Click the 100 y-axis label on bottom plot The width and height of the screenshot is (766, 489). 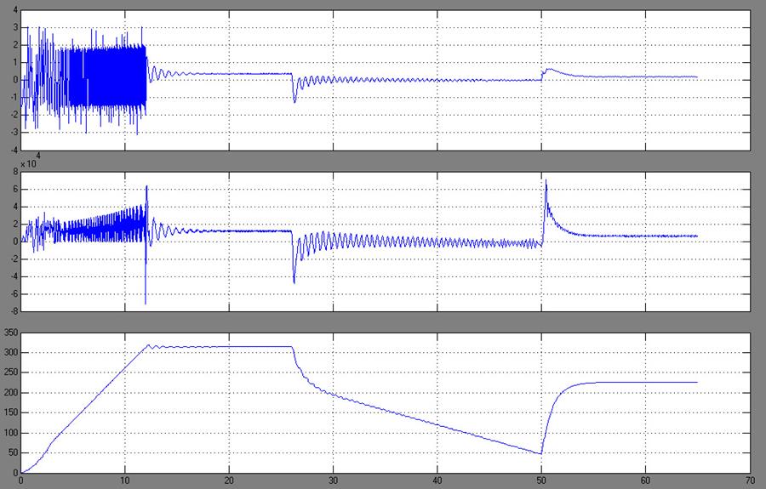pyautogui.click(x=10, y=433)
